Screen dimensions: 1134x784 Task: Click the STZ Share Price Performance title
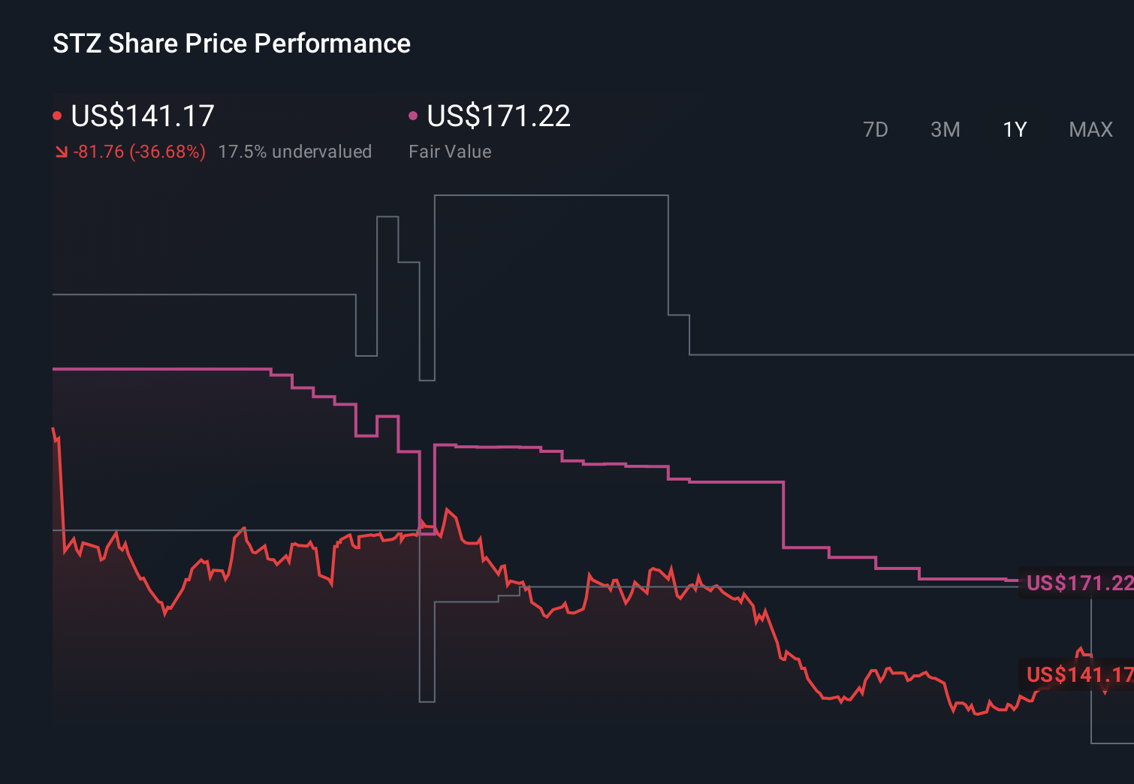coord(231,43)
